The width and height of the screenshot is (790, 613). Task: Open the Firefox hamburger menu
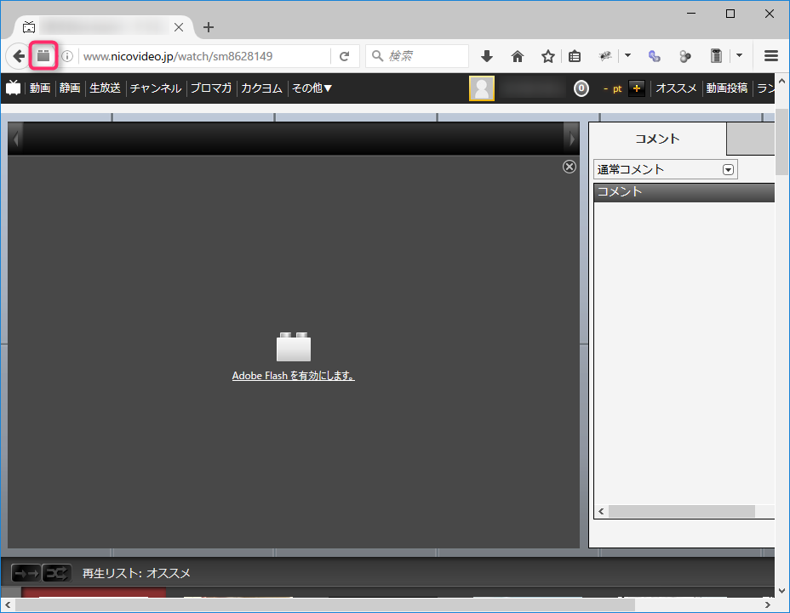pyautogui.click(x=771, y=56)
